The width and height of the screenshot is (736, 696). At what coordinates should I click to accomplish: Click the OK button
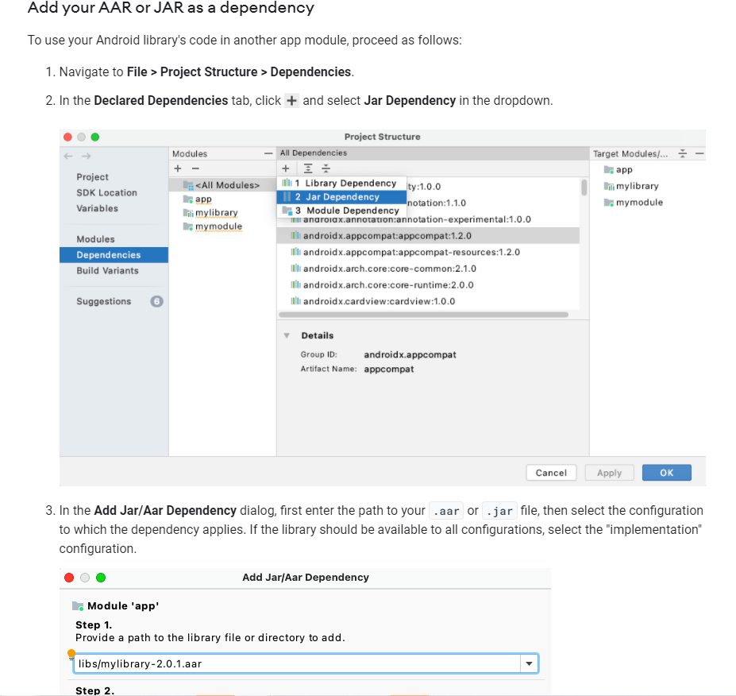(x=666, y=472)
